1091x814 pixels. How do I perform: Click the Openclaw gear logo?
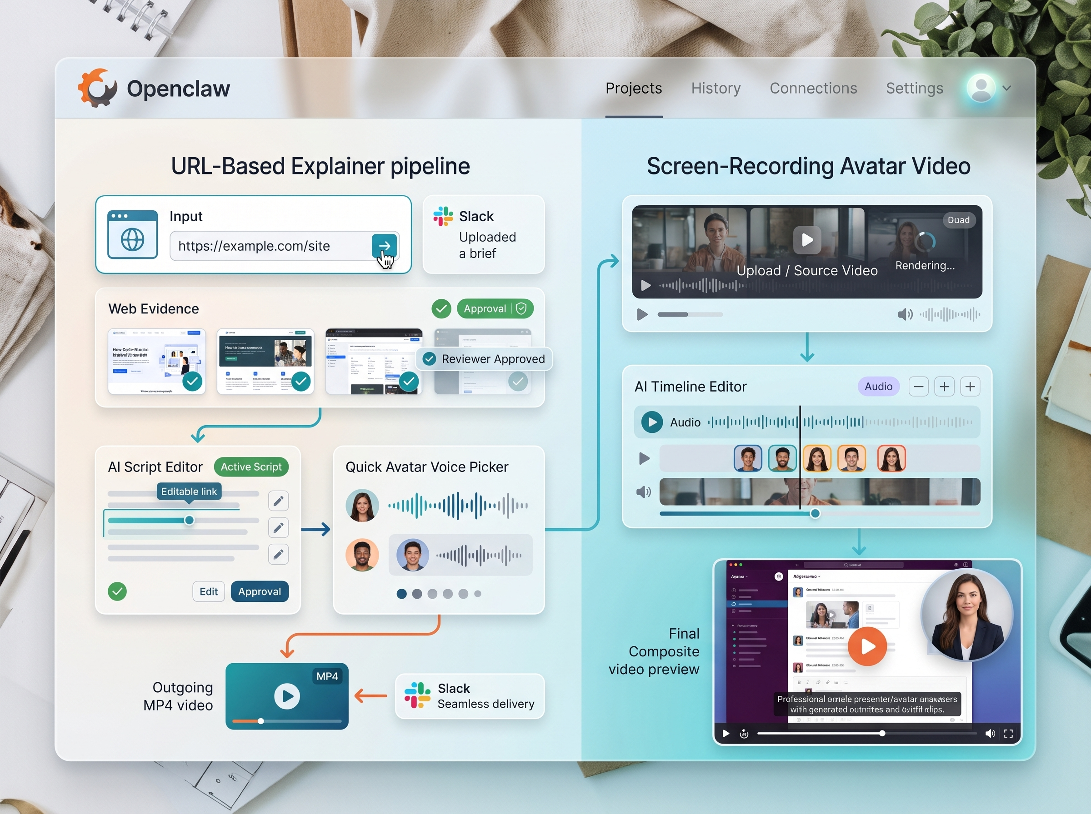click(x=97, y=88)
